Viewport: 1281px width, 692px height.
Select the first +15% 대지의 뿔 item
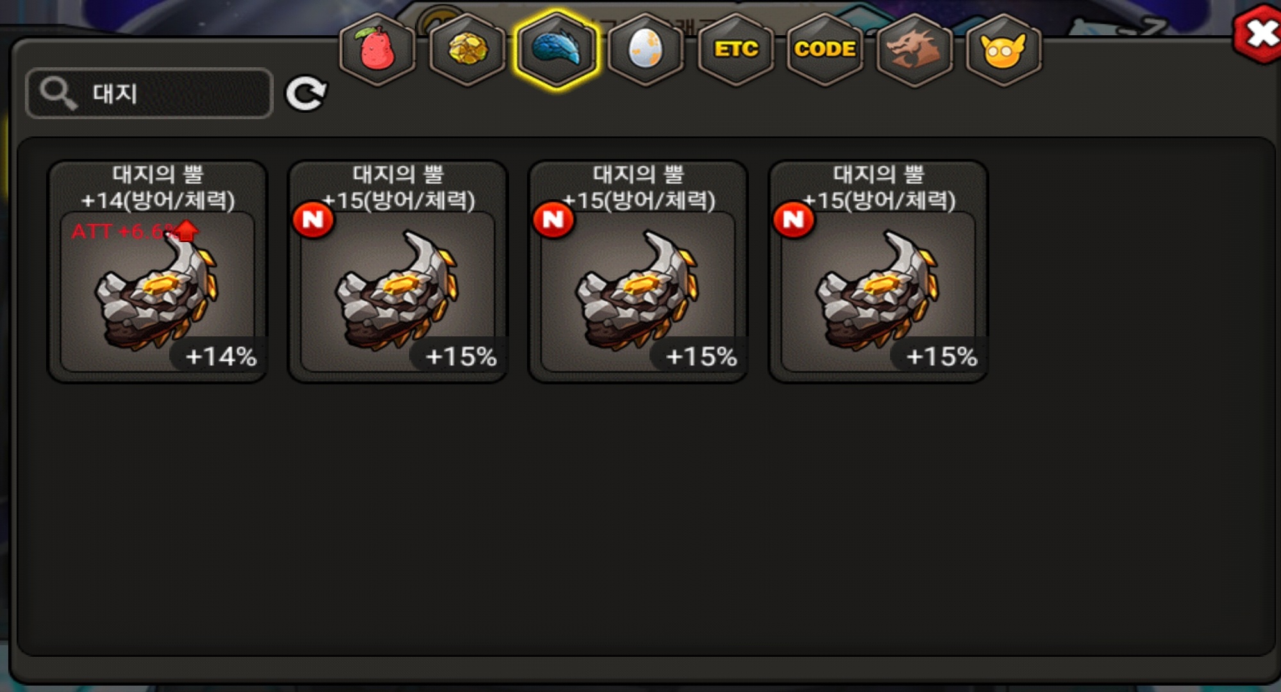coord(398,272)
